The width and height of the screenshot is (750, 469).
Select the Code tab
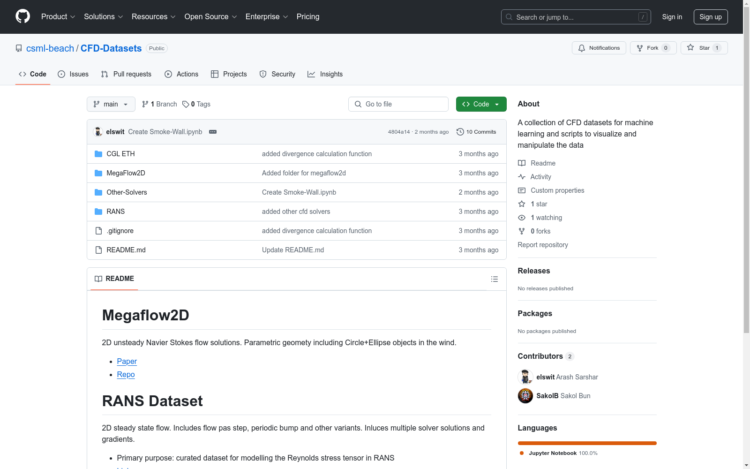tap(33, 74)
